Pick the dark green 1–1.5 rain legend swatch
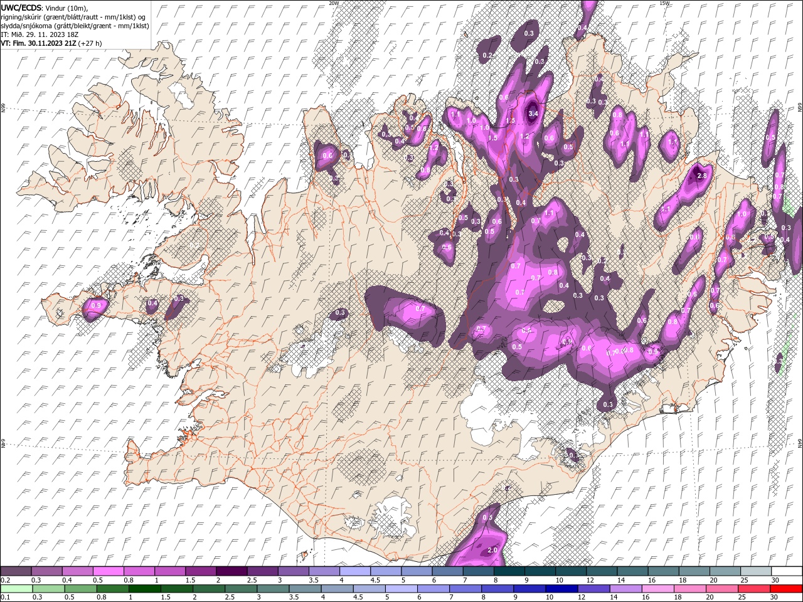803x602 pixels. [x=144, y=589]
